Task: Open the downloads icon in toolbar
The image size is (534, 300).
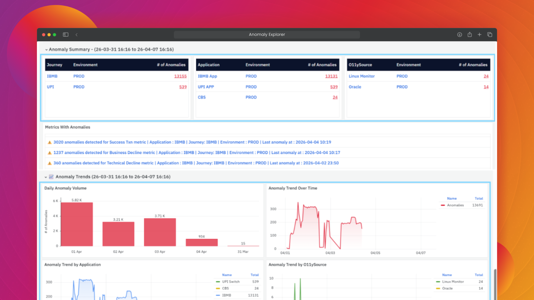Action: (x=459, y=35)
